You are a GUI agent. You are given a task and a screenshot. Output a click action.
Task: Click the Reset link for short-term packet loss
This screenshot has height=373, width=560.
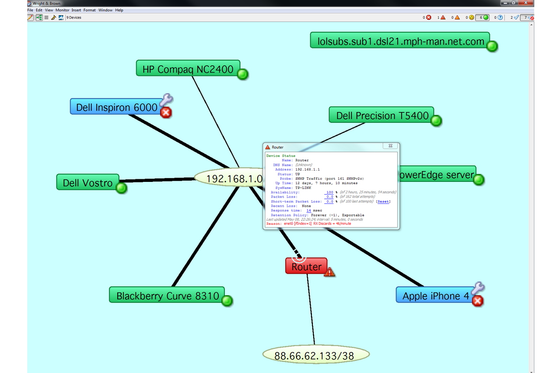pos(383,202)
